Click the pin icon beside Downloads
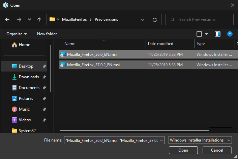 pyautogui.click(x=44, y=77)
